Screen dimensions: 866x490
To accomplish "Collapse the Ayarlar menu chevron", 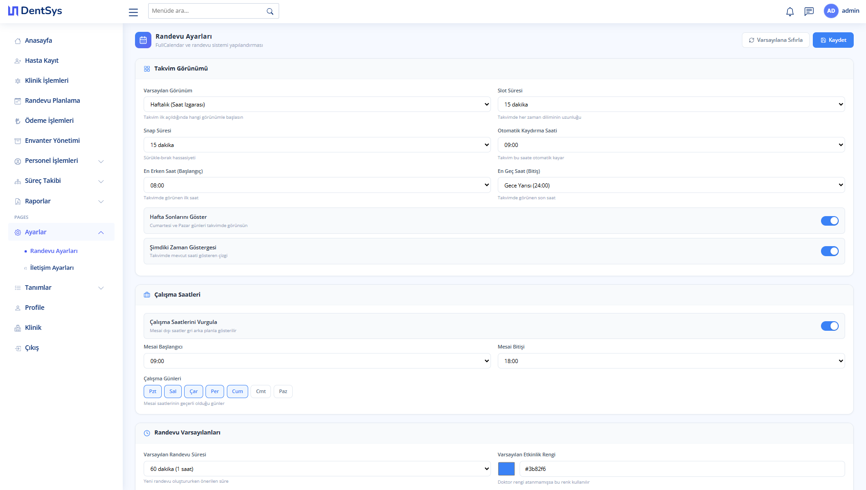I will pos(101,232).
